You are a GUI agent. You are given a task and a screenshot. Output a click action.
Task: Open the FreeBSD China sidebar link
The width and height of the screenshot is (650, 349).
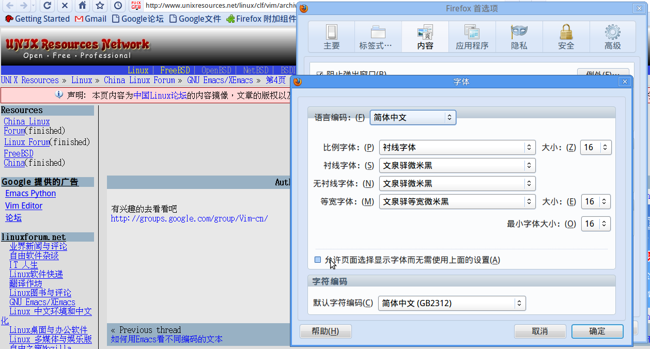(x=19, y=158)
